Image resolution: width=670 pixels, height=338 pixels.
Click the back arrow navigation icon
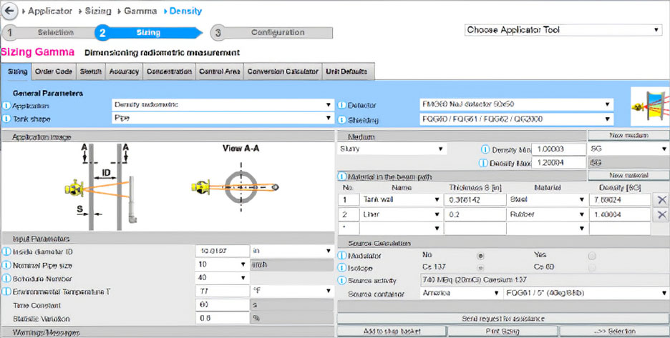click(10, 11)
